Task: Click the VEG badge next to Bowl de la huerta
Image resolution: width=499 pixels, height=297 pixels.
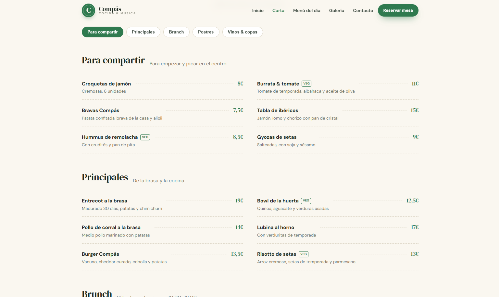Action: tap(306, 201)
